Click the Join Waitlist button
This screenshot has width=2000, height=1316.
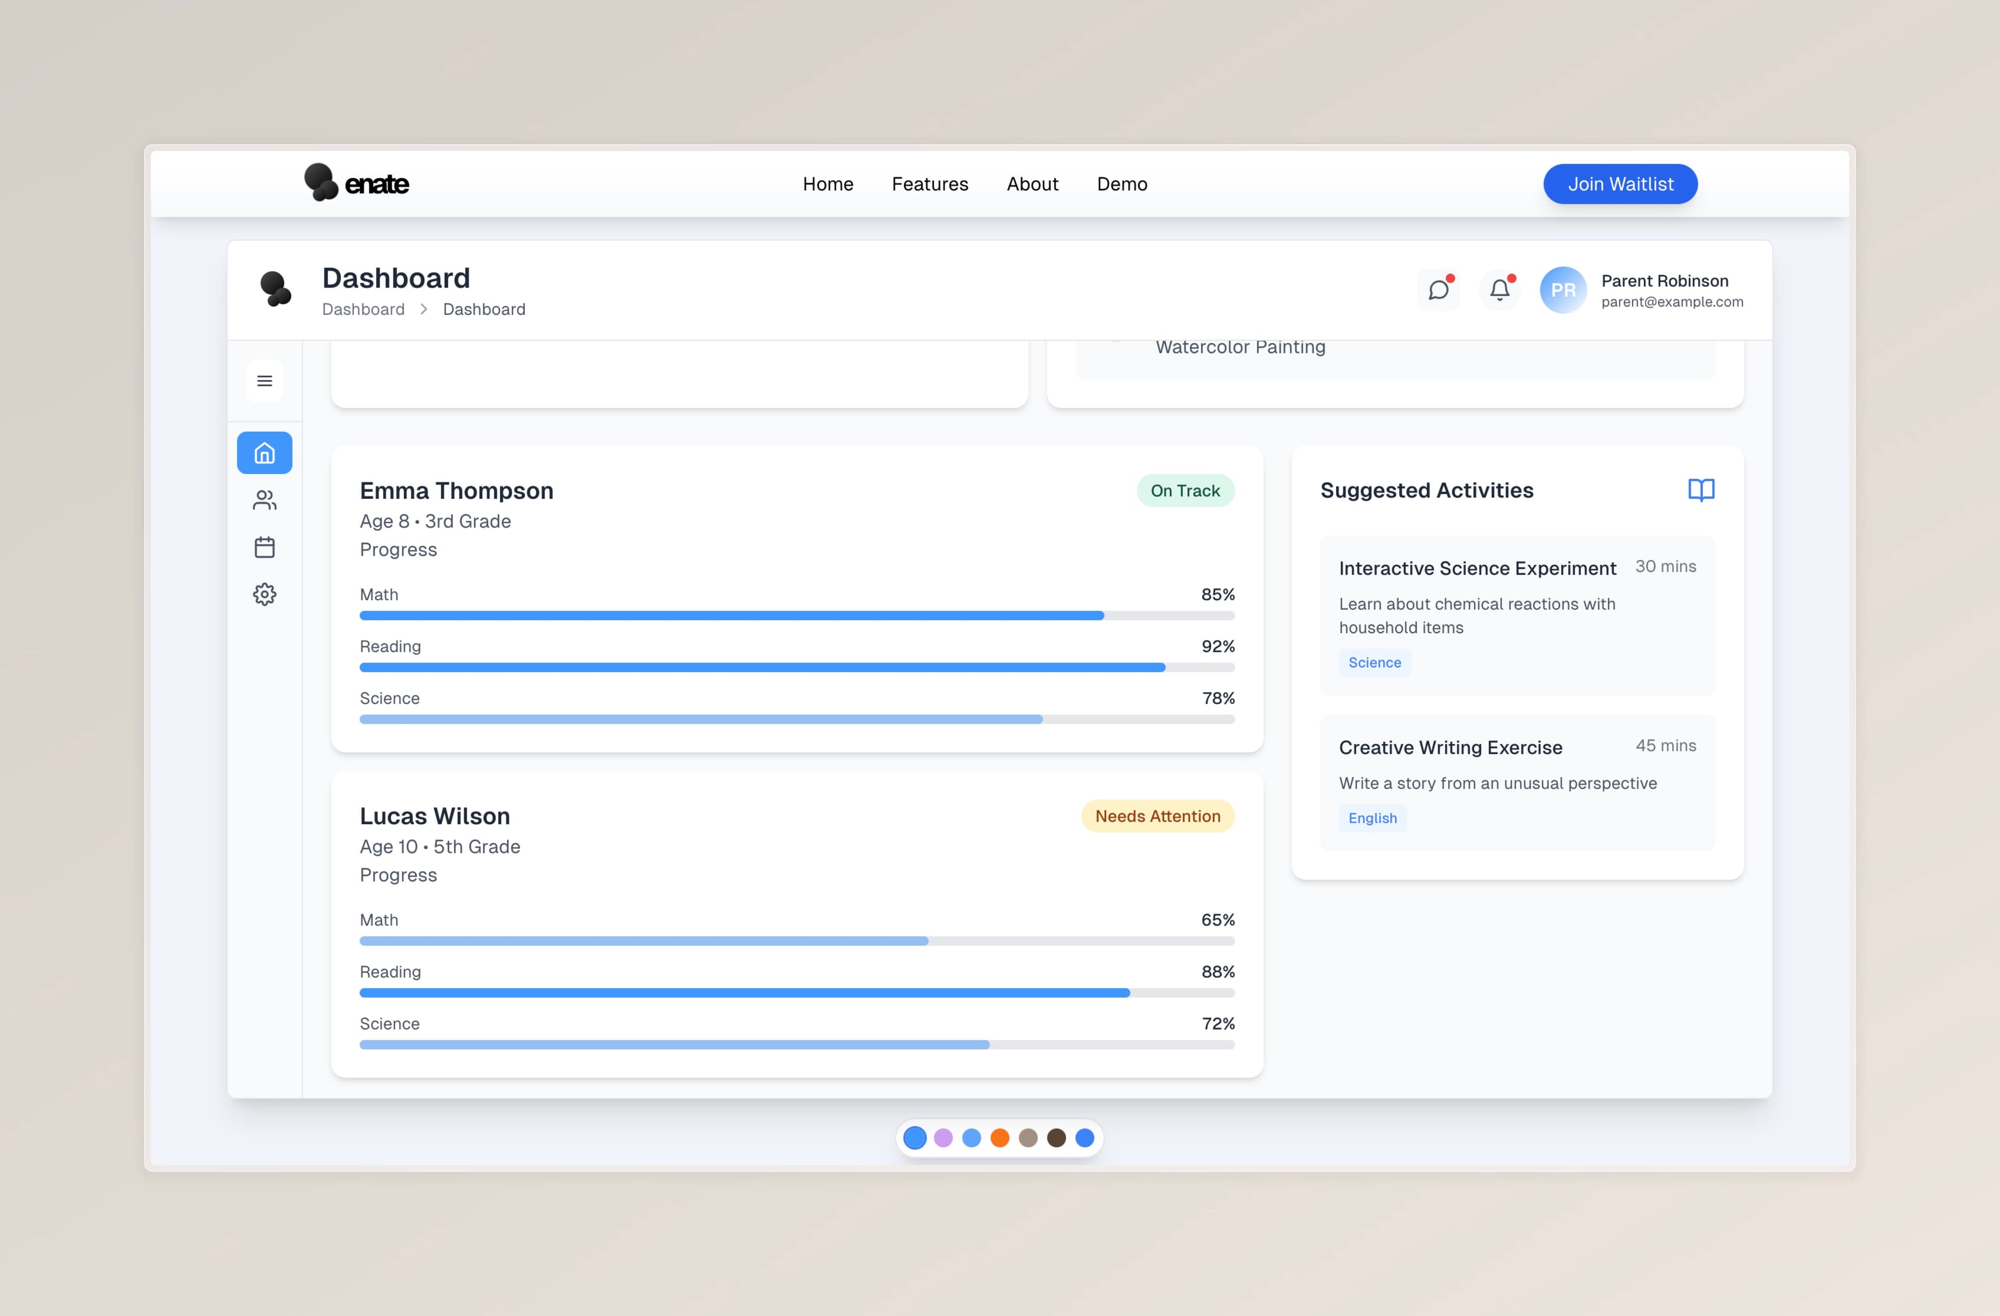click(1620, 184)
